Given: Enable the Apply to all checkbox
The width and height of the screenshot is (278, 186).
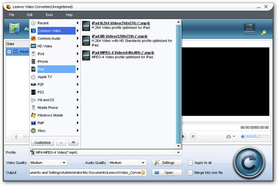Looking at the screenshot, I should point(190,163).
